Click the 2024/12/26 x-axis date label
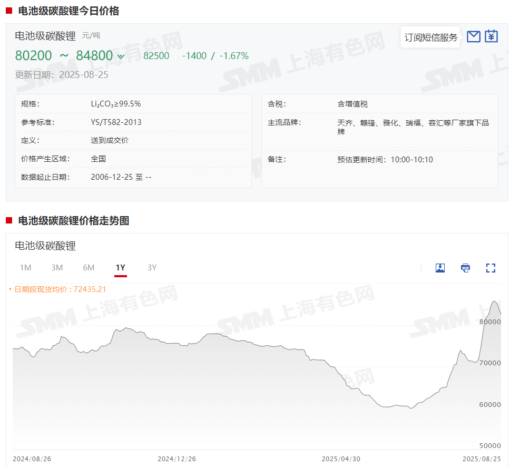The image size is (510, 467). [176, 459]
